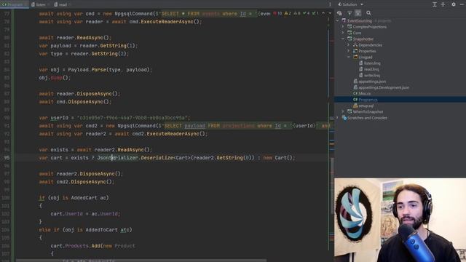Click the Properties folder icon
This screenshot has width=466, height=262.
[x=355, y=51]
